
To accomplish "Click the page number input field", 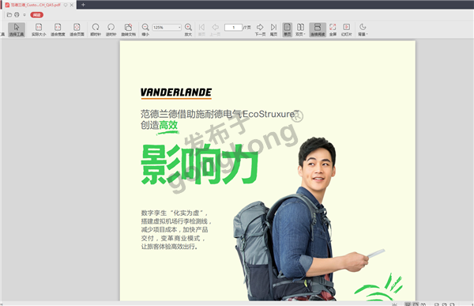I will pos(233,27).
